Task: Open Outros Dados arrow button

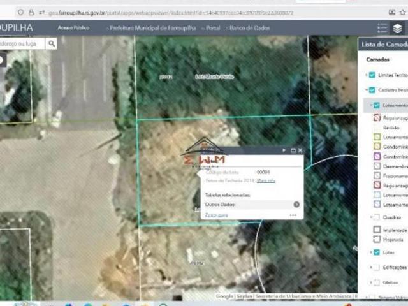Action: click(x=296, y=205)
